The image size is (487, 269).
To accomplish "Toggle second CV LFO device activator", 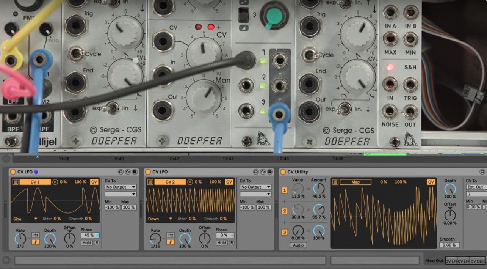I will coord(148,172).
